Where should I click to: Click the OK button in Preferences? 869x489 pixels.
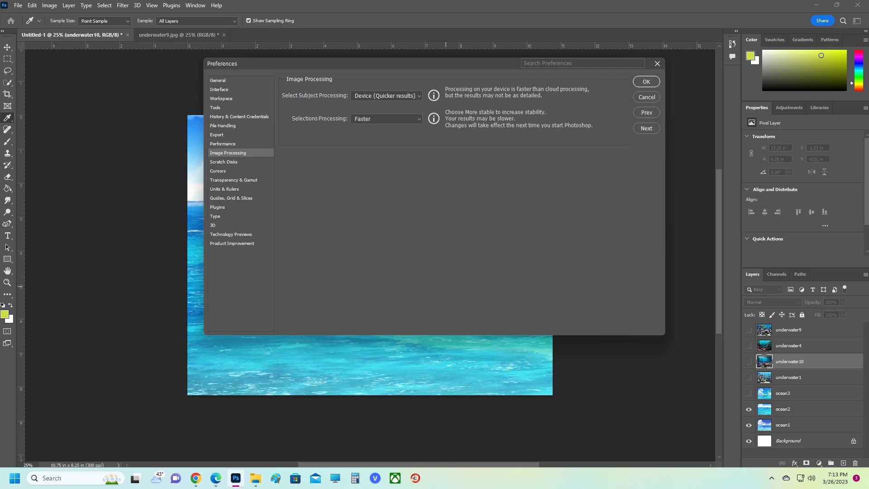pyautogui.click(x=646, y=81)
